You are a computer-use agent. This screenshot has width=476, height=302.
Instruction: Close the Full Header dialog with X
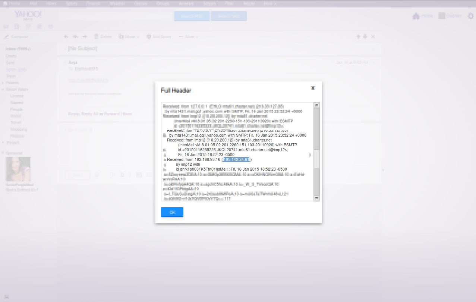coord(313,88)
